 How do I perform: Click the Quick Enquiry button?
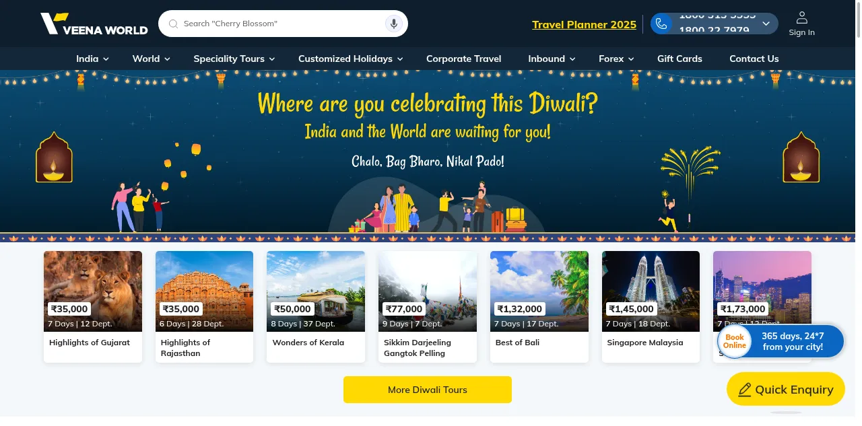point(786,389)
